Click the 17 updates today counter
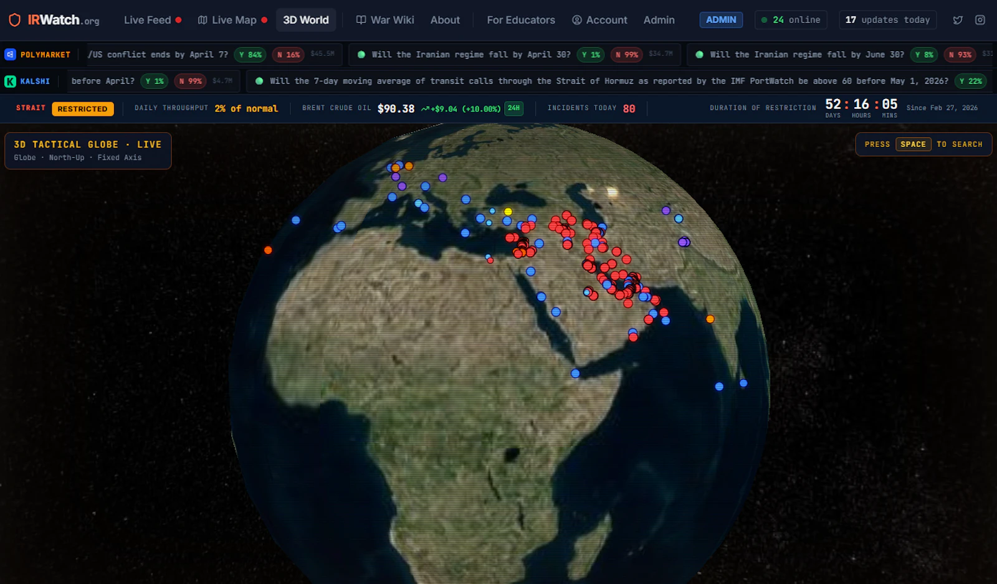997x584 pixels. [x=887, y=20]
